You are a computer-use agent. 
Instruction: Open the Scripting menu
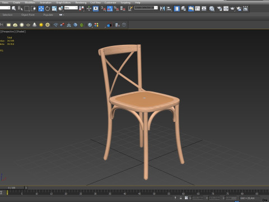pyautogui.click(x=126, y=3)
